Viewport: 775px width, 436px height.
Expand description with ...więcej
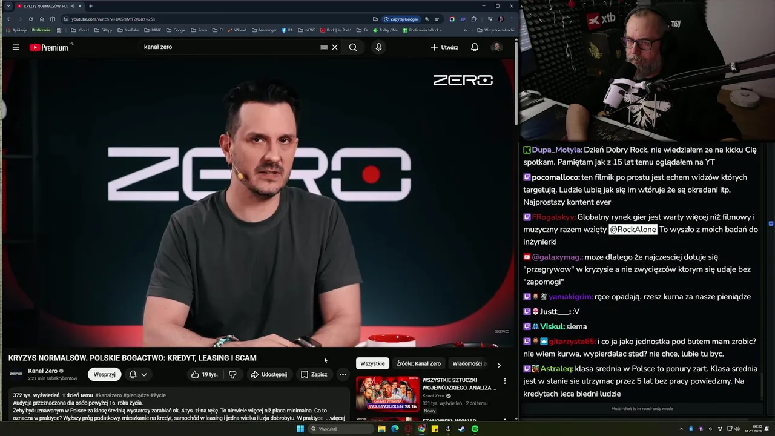[335, 418]
